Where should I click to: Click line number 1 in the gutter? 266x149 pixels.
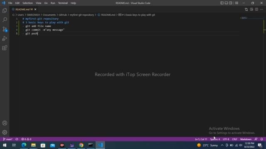[17, 19]
